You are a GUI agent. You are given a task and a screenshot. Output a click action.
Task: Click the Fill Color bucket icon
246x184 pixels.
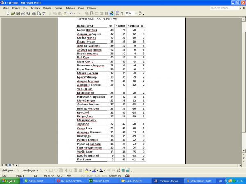click(87, 170)
